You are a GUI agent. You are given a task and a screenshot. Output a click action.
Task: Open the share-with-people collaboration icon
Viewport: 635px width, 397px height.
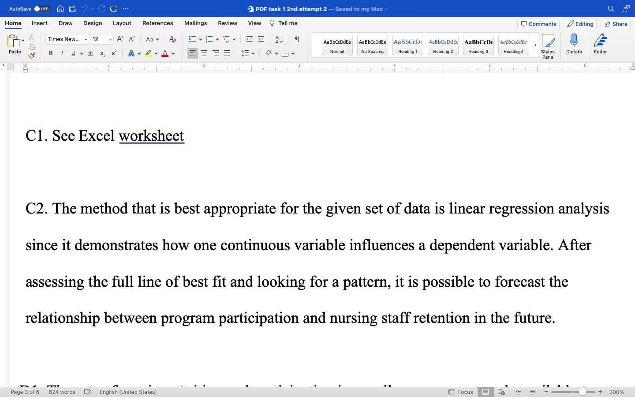coord(626,9)
